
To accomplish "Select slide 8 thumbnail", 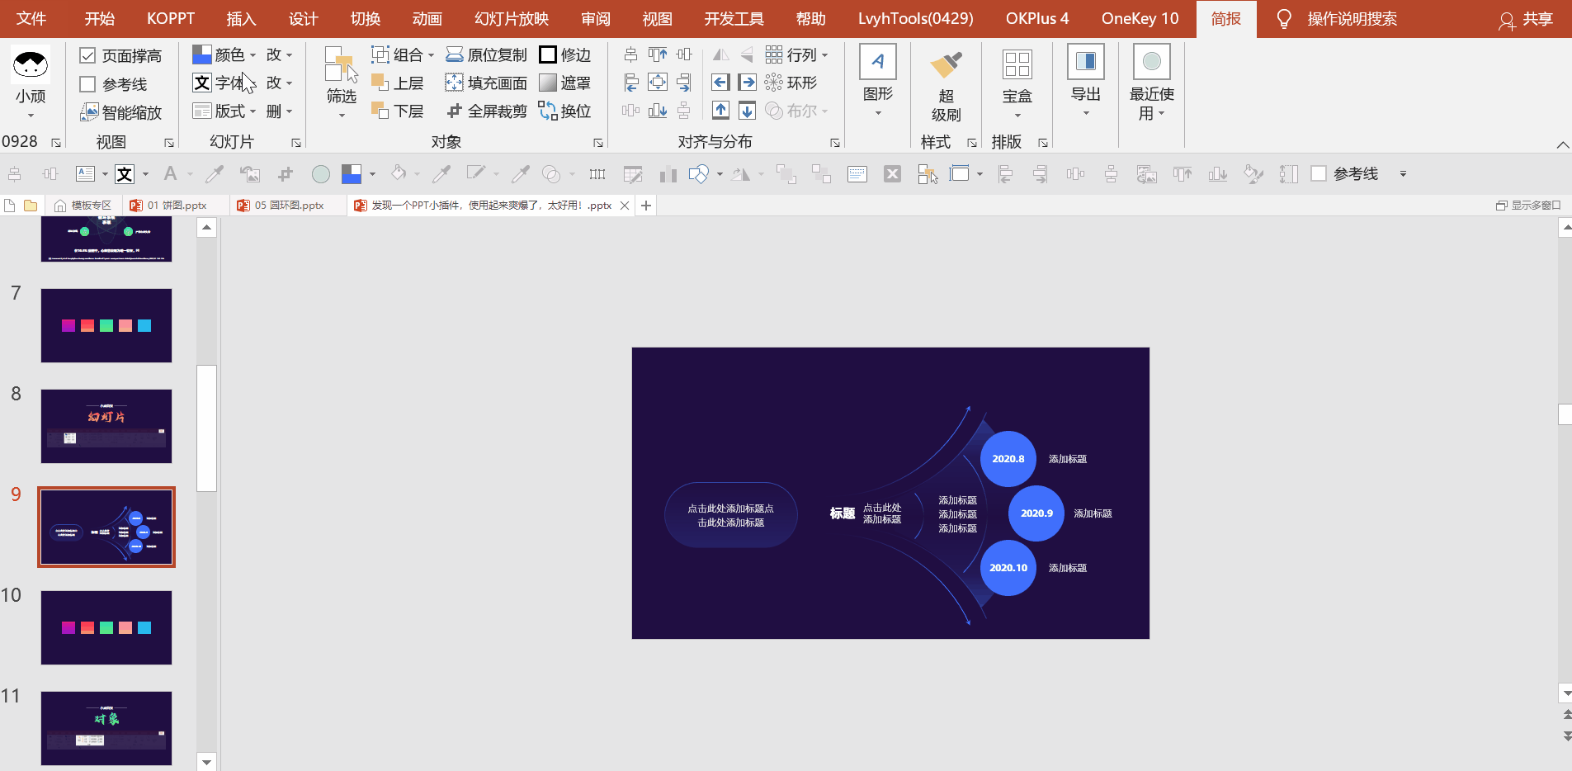I will pos(106,426).
